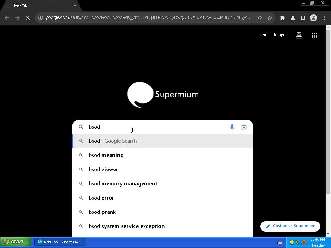This screenshot has height=248, width=331.
Task: Toggle the side panel icon
Action: point(303,18)
